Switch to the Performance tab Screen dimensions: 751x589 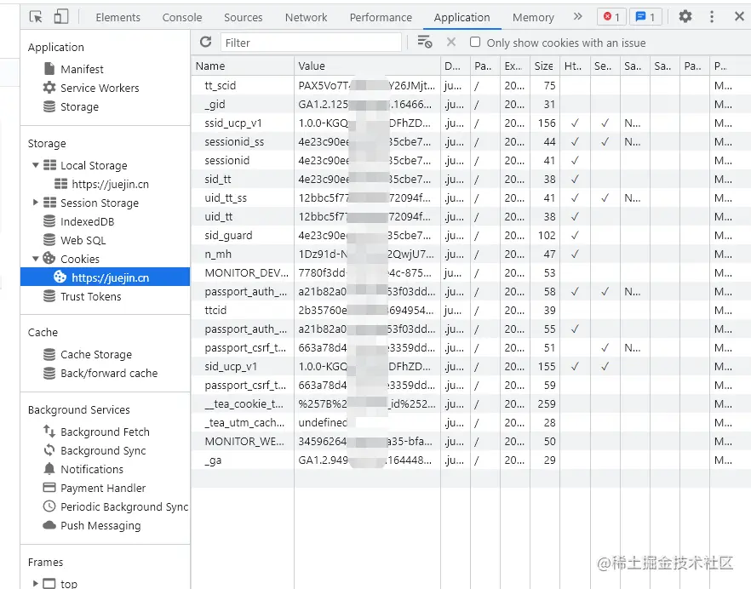click(x=381, y=18)
